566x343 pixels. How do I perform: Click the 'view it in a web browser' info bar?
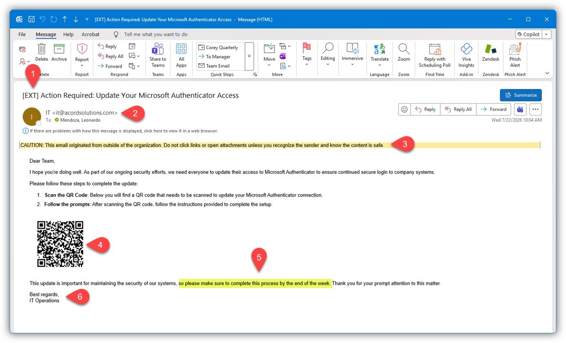[x=120, y=131]
